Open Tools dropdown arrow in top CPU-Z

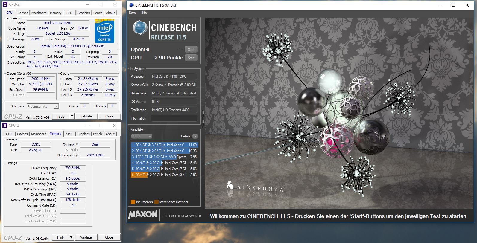(72, 116)
